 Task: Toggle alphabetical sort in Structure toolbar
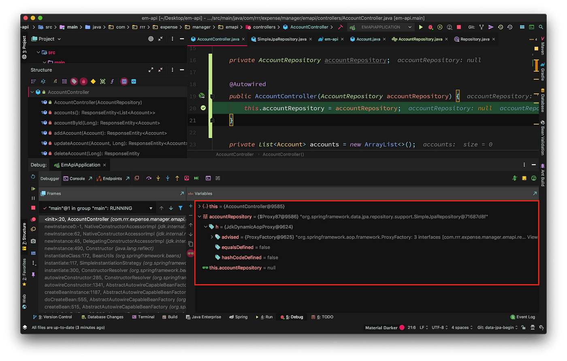pos(43,81)
